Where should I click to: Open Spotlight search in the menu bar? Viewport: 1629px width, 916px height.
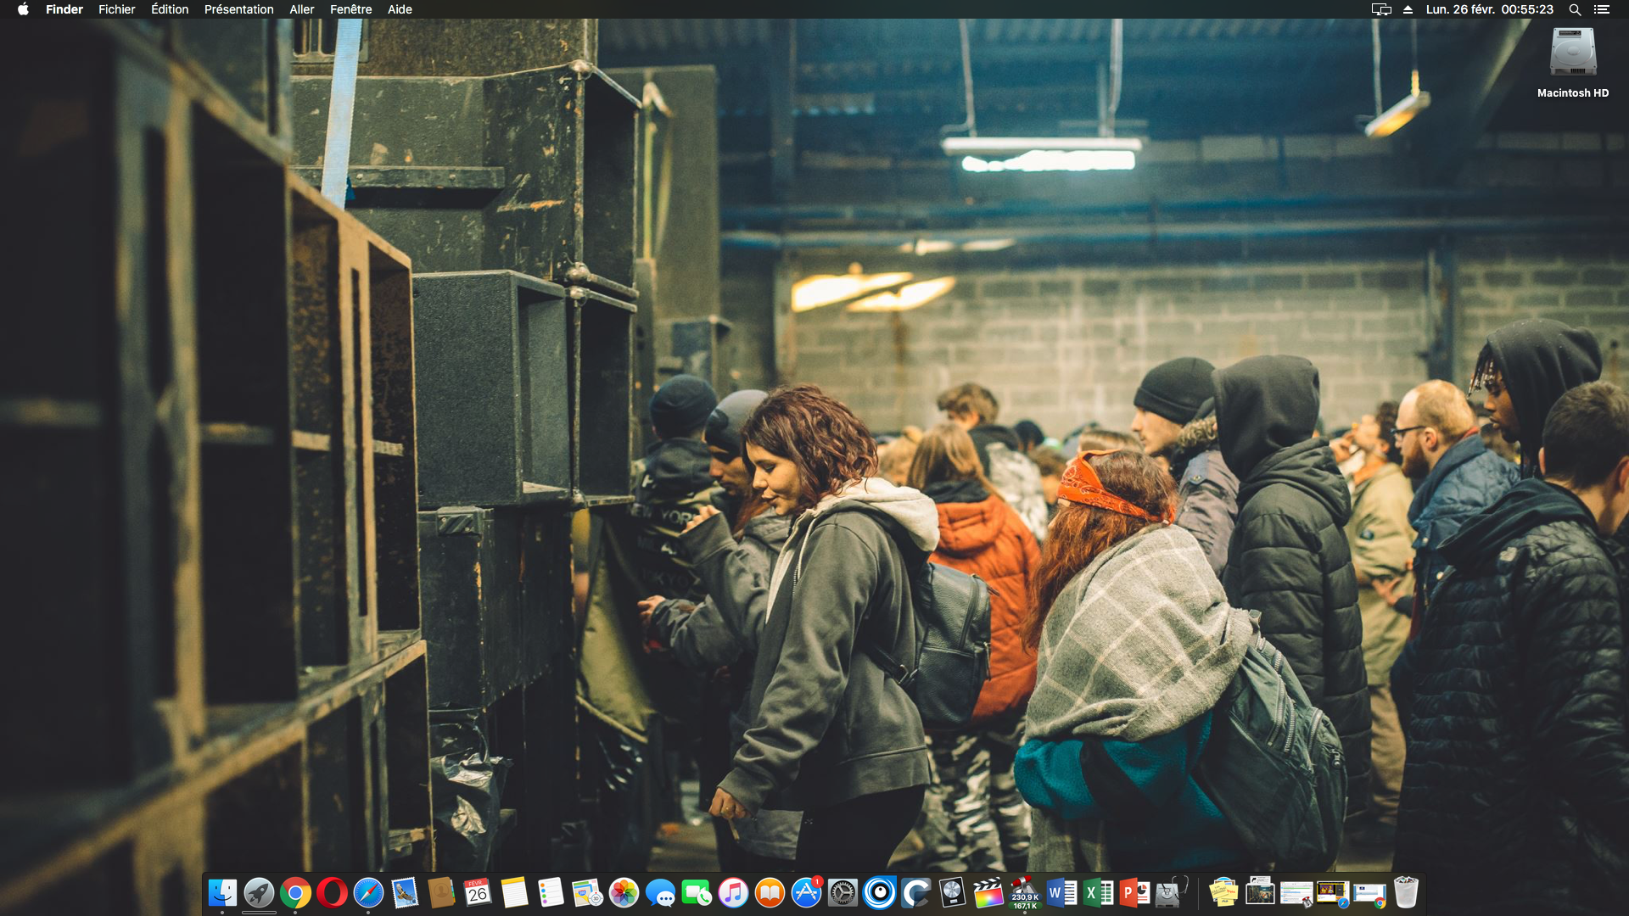tap(1575, 9)
